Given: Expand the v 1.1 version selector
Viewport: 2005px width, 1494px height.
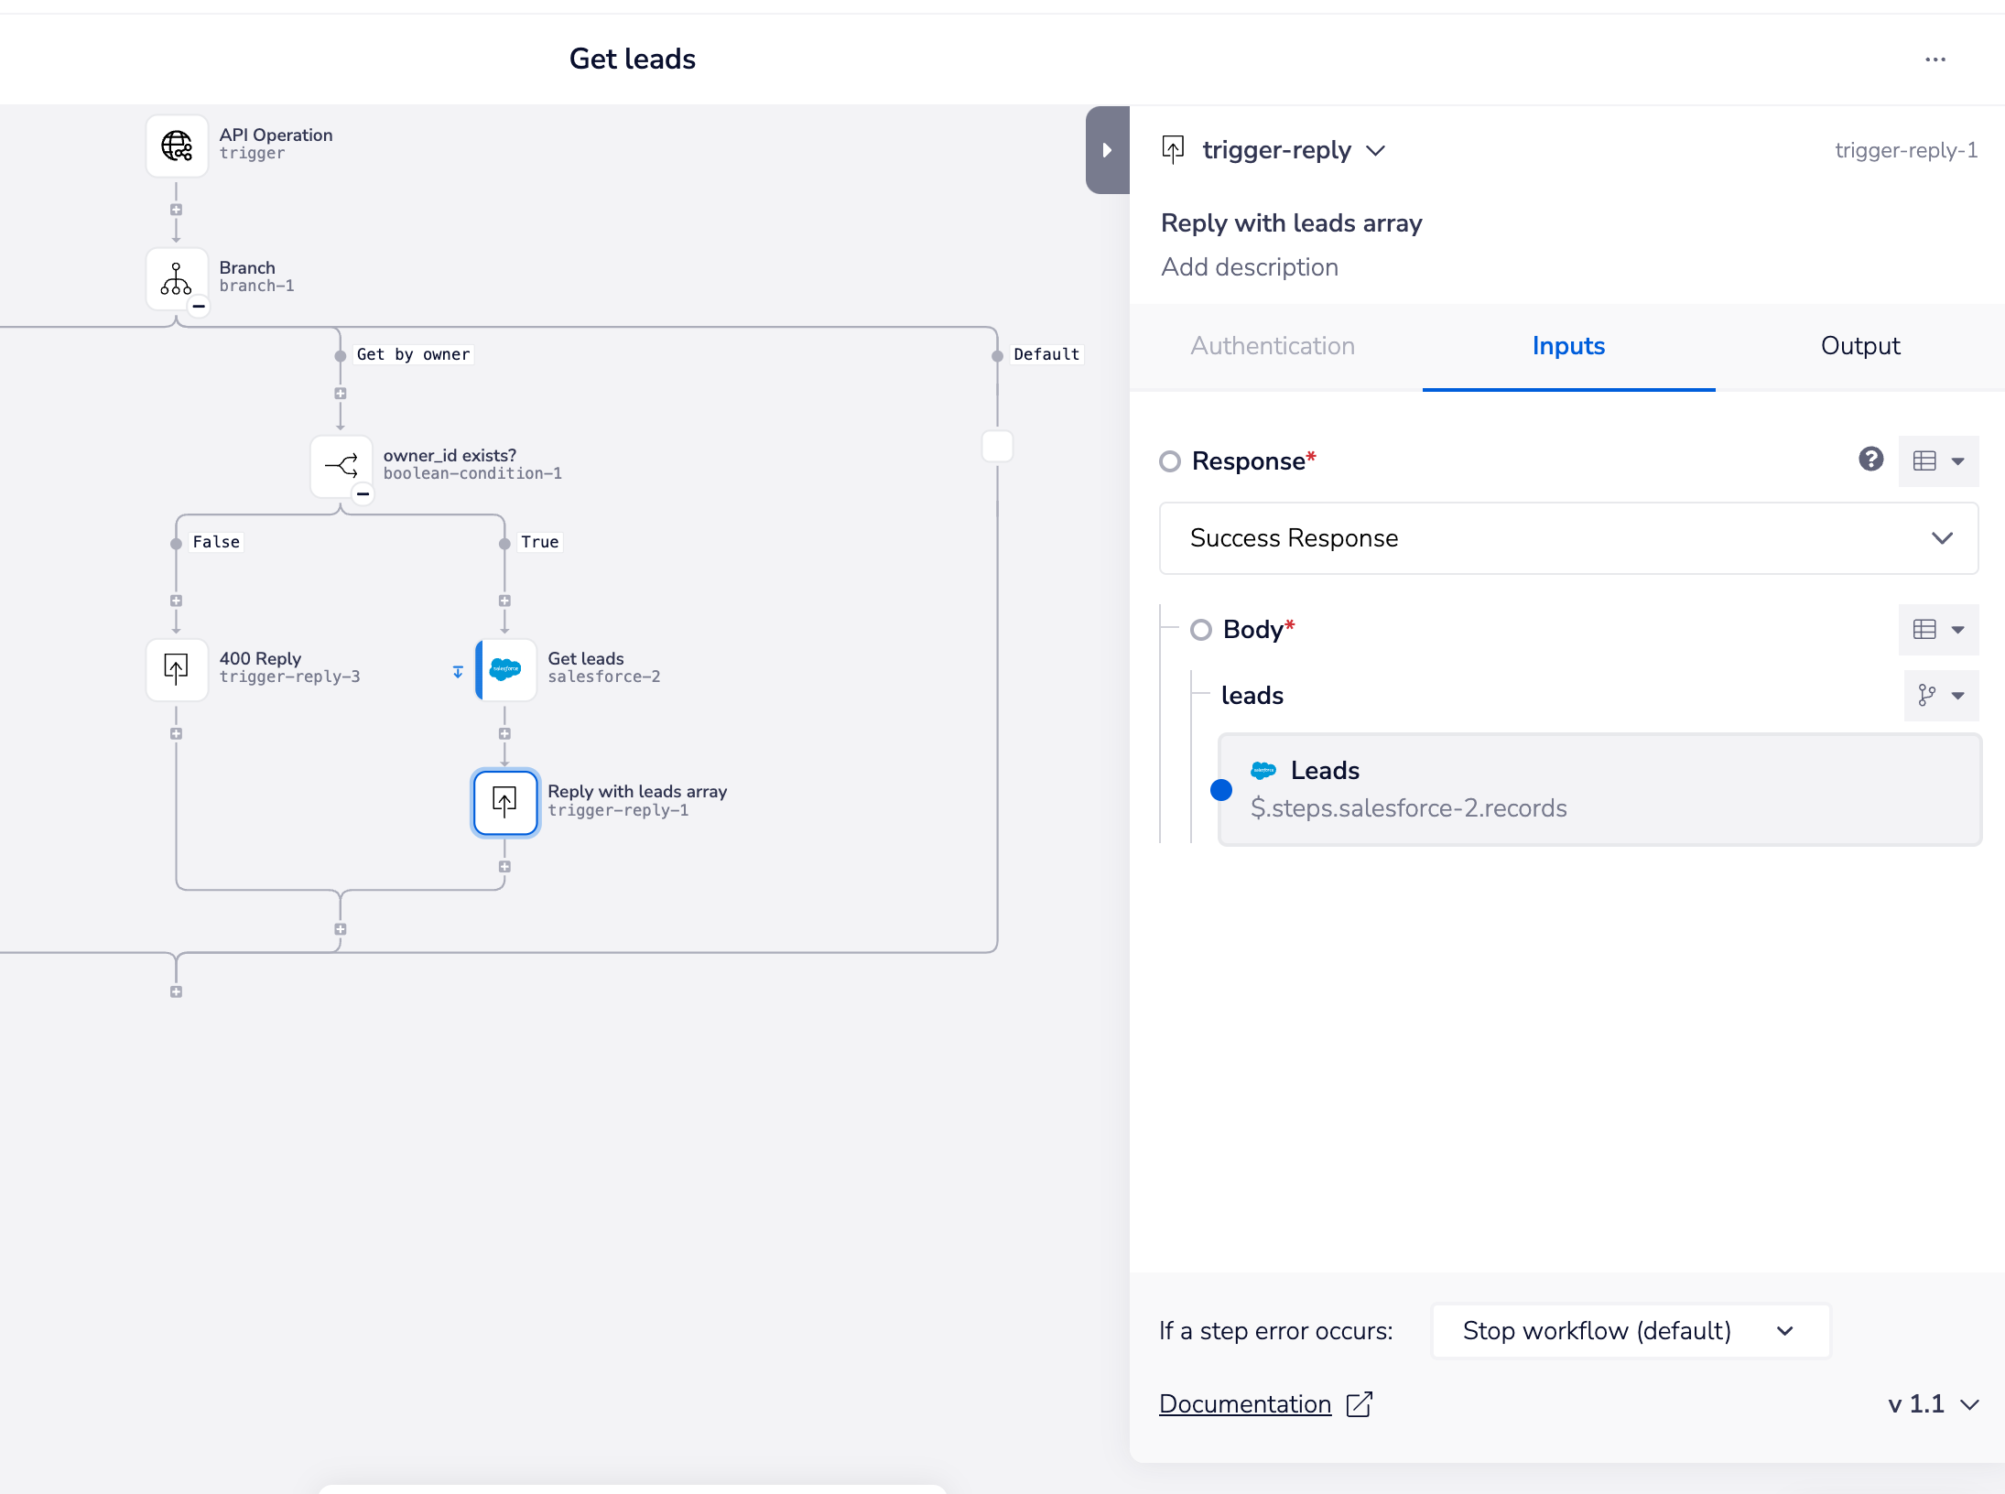Looking at the screenshot, I should point(1934,1404).
